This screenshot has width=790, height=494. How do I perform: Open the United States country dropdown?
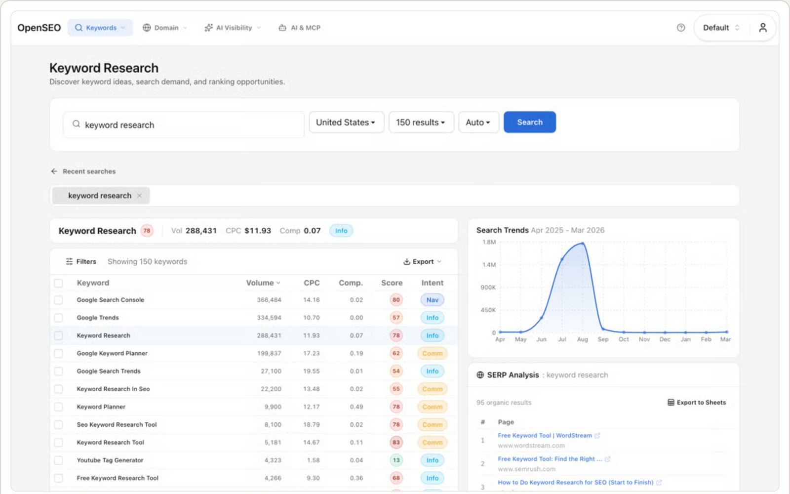(x=346, y=122)
